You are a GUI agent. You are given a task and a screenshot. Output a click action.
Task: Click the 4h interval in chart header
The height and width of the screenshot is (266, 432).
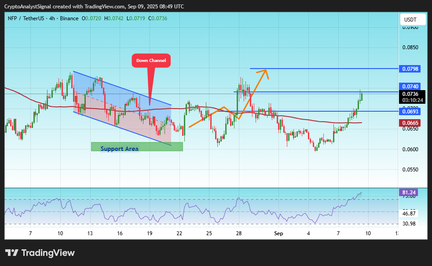[52, 18]
